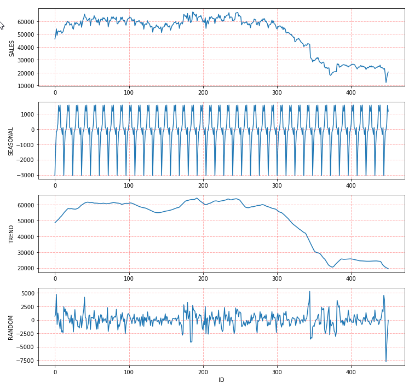Click the ID x-axis label
The image size is (420, 389).
pos(221,380)
